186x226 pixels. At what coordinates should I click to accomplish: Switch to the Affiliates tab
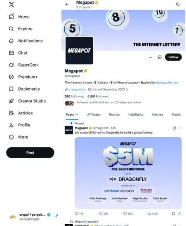point(94,114)
